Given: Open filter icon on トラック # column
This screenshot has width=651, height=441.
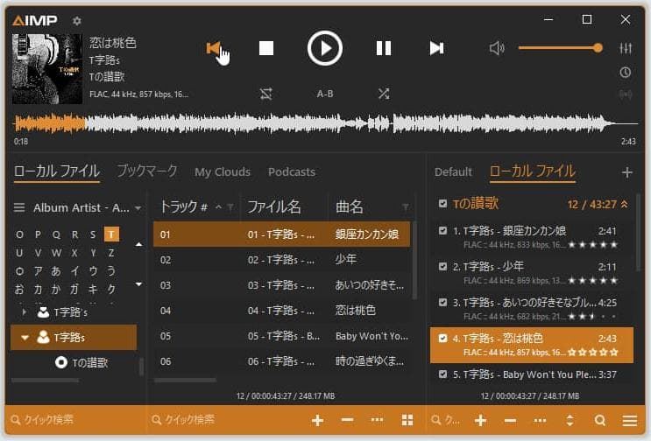Looking at the screenshot, I should 230,207.
